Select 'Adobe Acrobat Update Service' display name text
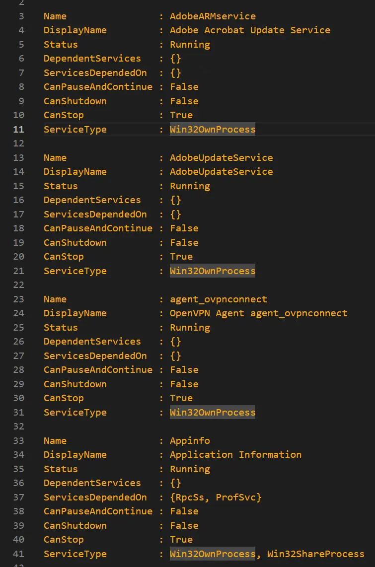 tap(250, 30)
